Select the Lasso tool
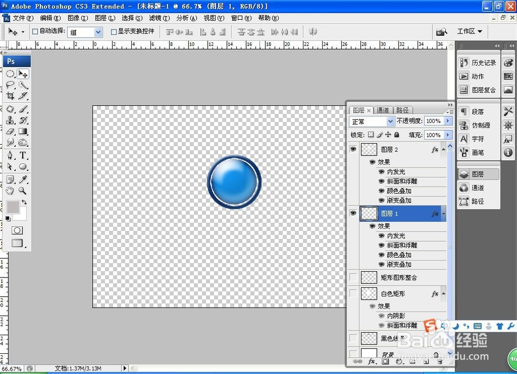The width and height of the screenshot is (517, 374). tap(10, 85)
